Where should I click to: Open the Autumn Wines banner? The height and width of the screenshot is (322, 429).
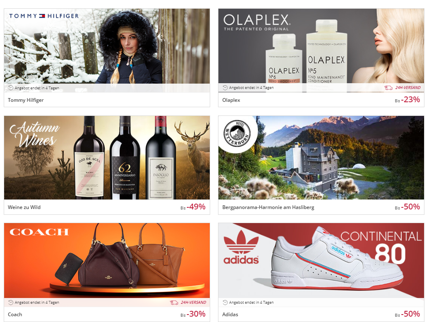(x=107, y=157)
